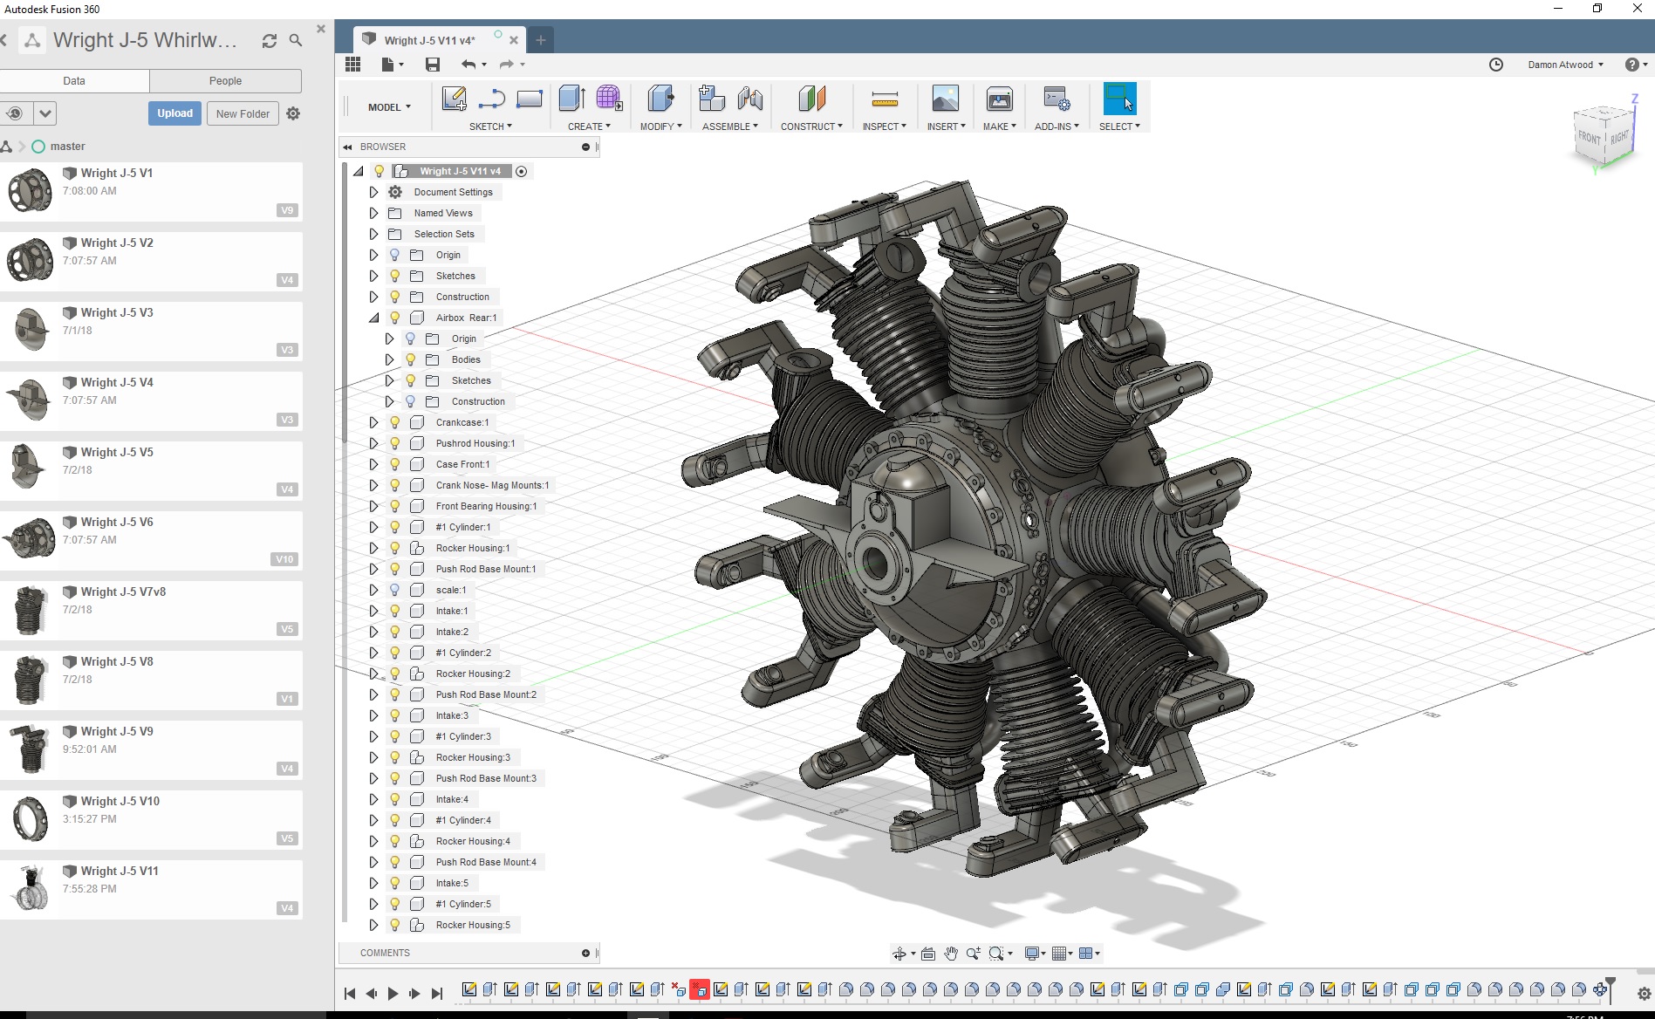Activate the Select tool icon
The width and height of the screenshot is (1655, 1019).
[x=1119, y=99]
